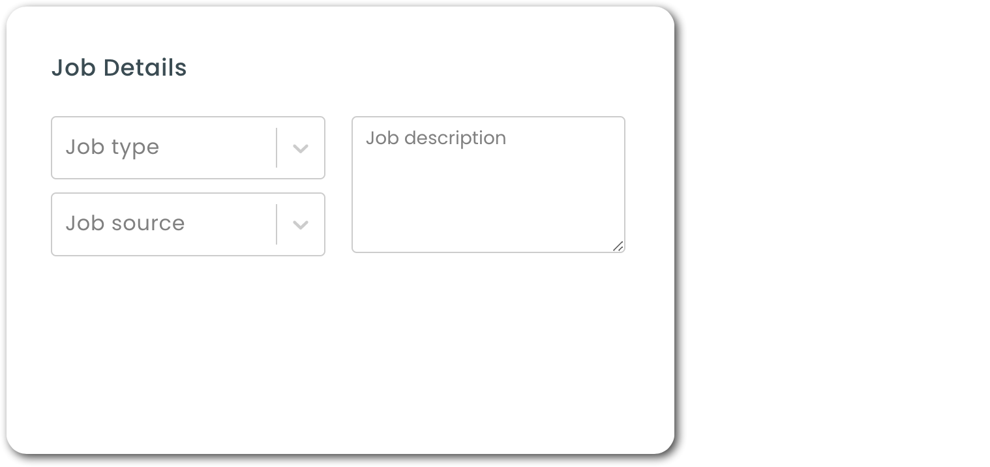Click the Job source chevron arrow
The image size is (990, 467).
[300, 225]
